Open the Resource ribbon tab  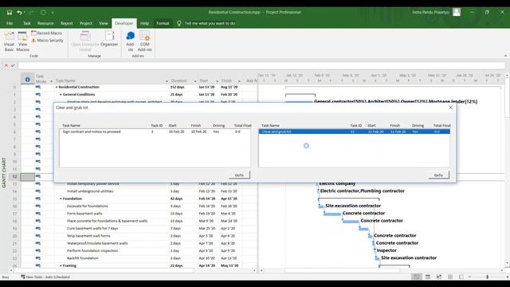(x=45, y=23)
